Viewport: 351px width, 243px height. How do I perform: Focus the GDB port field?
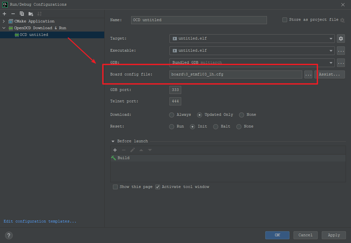(175, 90)
